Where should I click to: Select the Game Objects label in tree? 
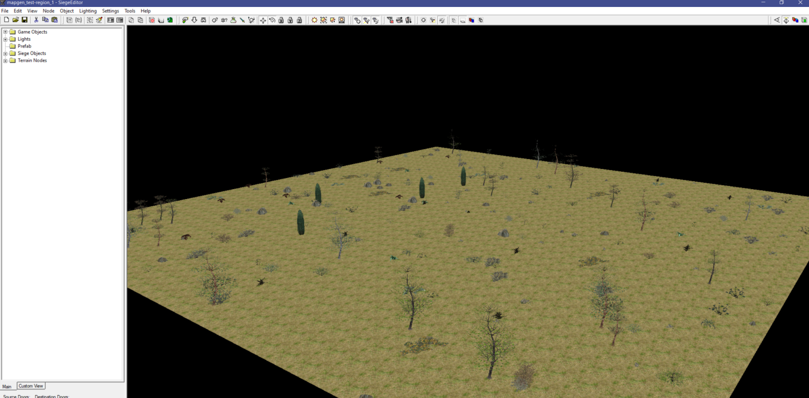(x=32, y=32)
